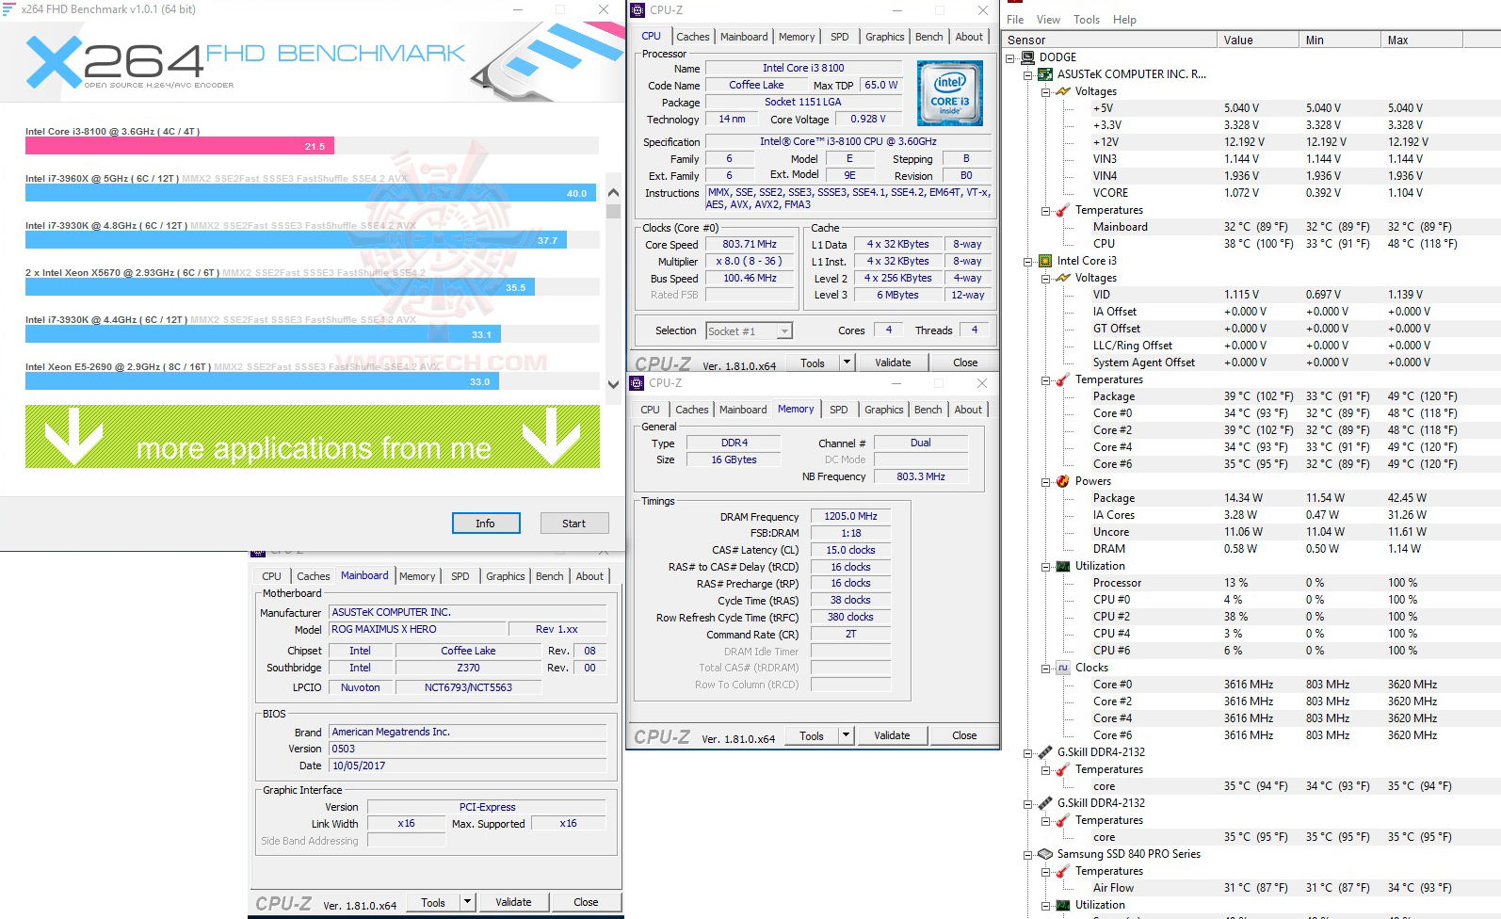Click the Voltages icon above the VID row

coord(1063,278)
